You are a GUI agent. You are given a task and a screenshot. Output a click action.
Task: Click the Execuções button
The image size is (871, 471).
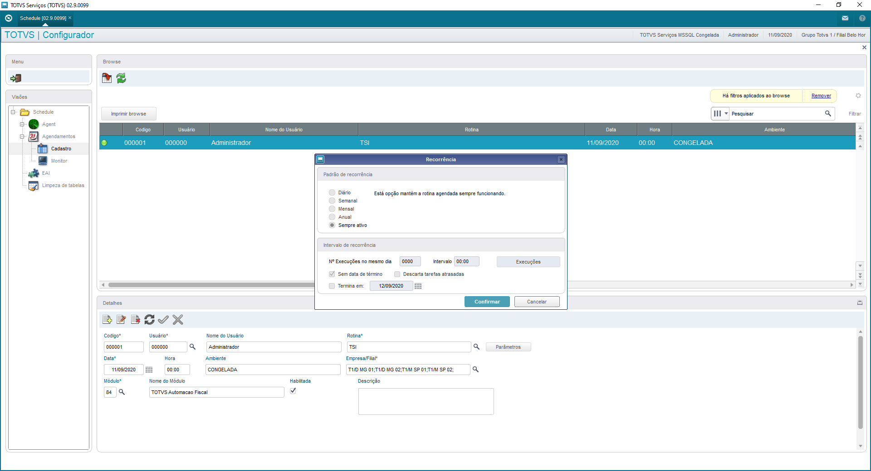pyautogui.click(x=528, y=262)
